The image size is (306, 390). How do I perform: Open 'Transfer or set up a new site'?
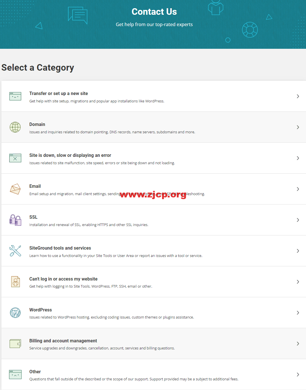click(x=59, y=93)
